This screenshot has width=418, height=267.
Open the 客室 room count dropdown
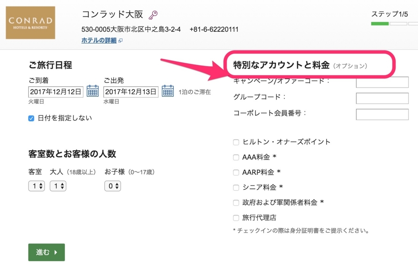tap(36, 186)
